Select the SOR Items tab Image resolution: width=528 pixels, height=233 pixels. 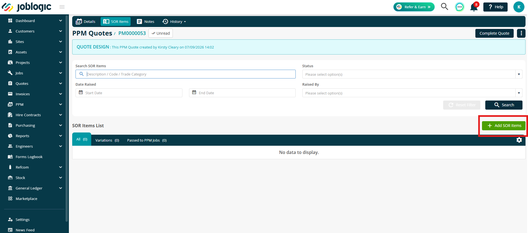click(116, 21)
